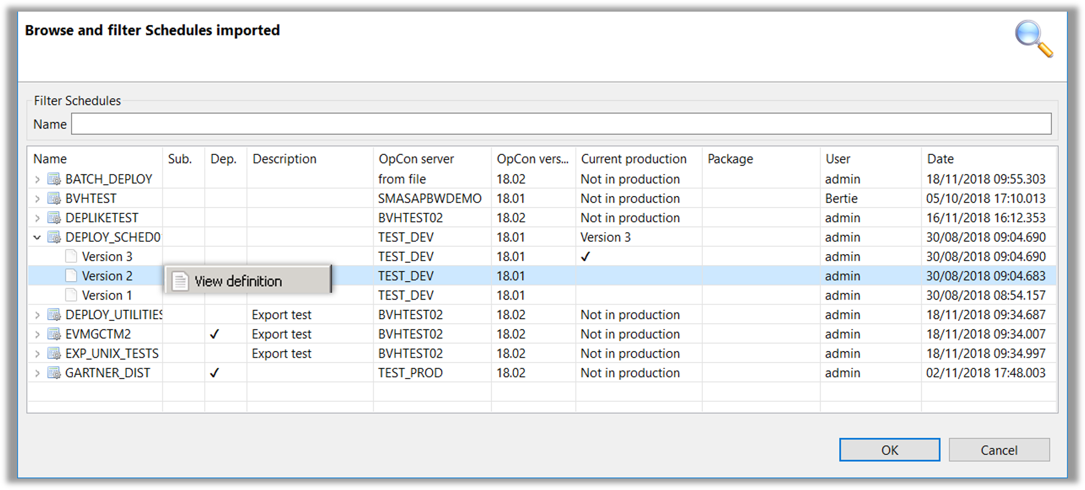Expand the DEPLIKETEST tree node
The height and width of the screenshot is (490, 1085).
pyautogui.click(x=37, y=218)
